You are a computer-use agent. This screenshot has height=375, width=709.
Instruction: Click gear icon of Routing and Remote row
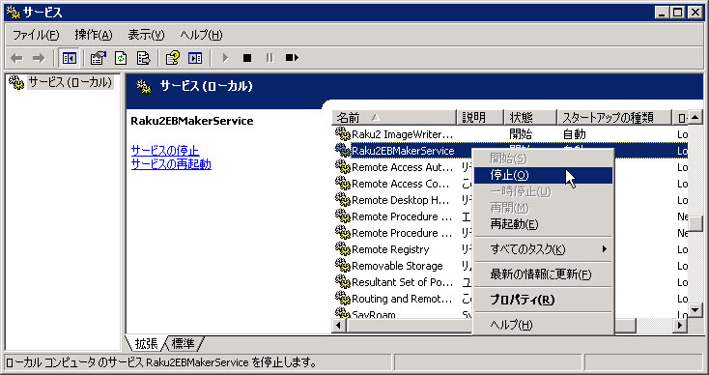point(343,299)
